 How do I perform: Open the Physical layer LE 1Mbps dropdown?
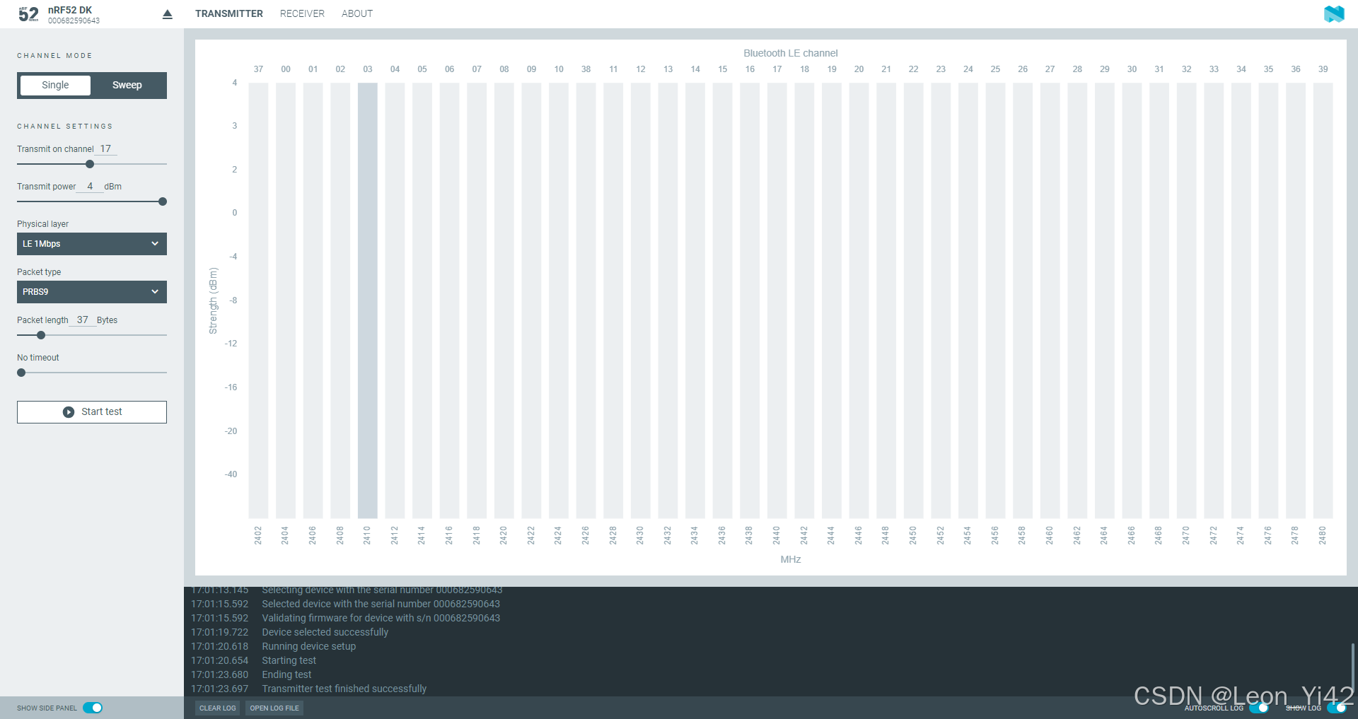coord(92,244)
